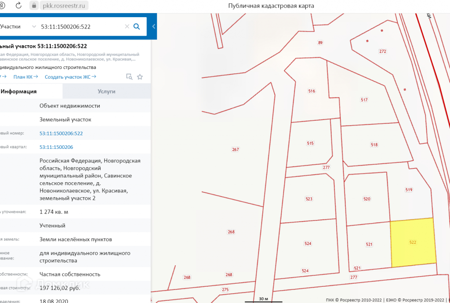Select parcel 523 on the map
450x303 pixels.
(x=309, y=199)
